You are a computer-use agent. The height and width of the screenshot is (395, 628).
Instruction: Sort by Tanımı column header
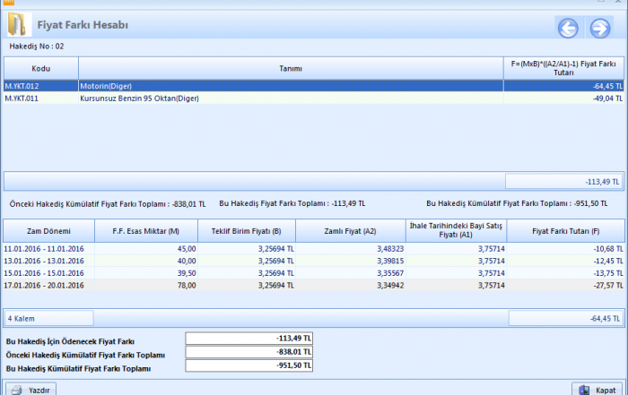(x=290, y=68)
